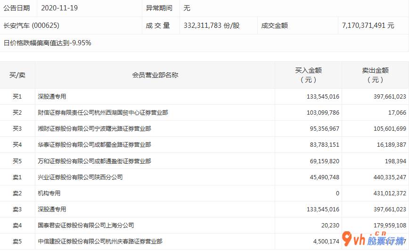Click the 机构专用 entry
Image resolution: width=409 pixels, height=251 pixels.
pos(49,193)
